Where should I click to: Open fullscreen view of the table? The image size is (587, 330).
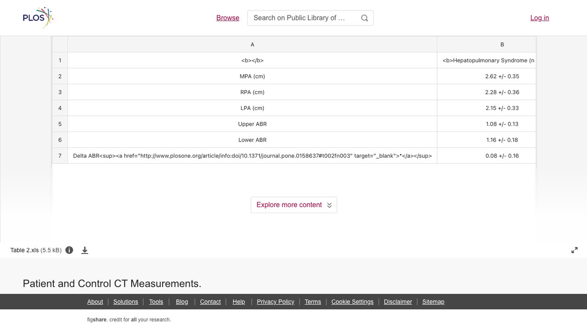[575, 250]
